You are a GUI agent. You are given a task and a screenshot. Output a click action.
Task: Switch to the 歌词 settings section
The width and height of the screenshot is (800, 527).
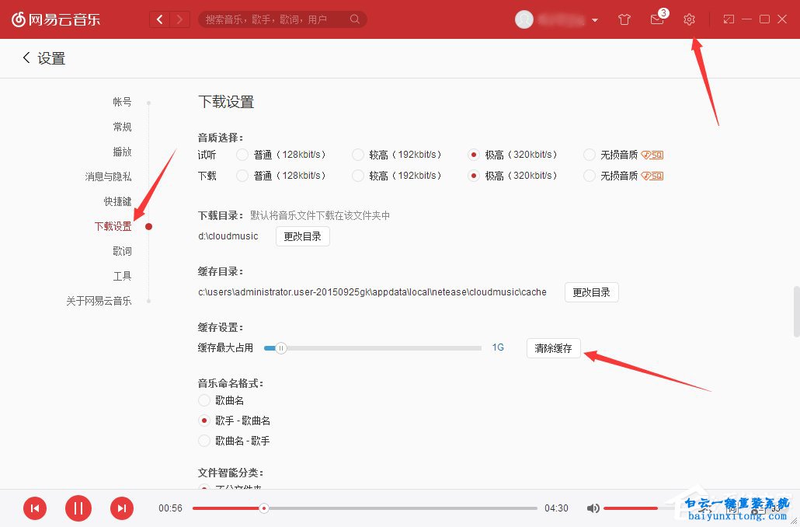tap(122, 251)
